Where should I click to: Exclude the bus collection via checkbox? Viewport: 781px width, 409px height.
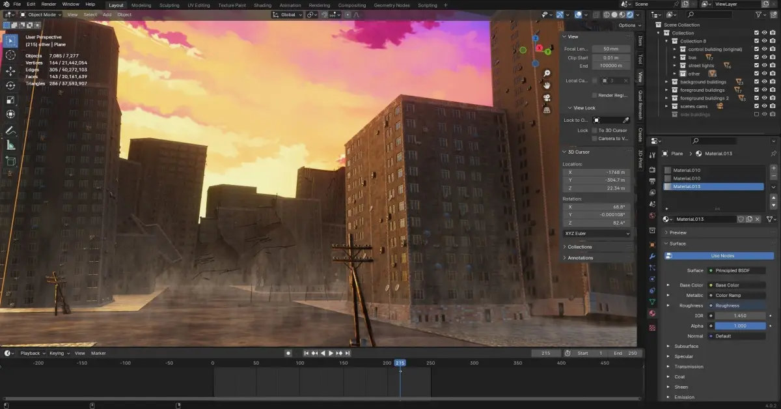pos(756,57)
